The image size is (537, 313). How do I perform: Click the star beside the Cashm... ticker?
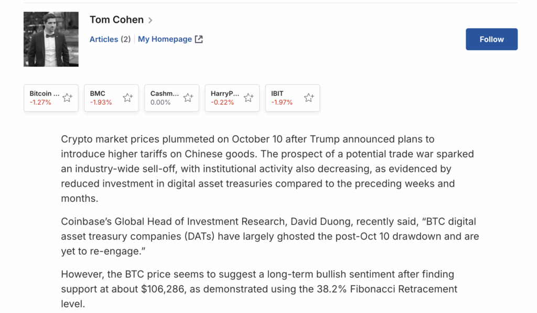[188, 98]
